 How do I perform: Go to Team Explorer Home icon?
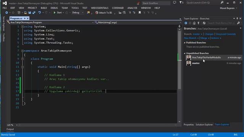pyautogui.click(x=194, y=23)
